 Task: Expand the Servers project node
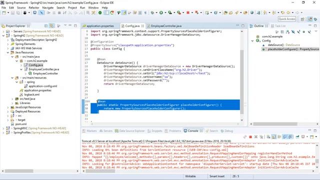pyautogui.click(x=3, y=31)
